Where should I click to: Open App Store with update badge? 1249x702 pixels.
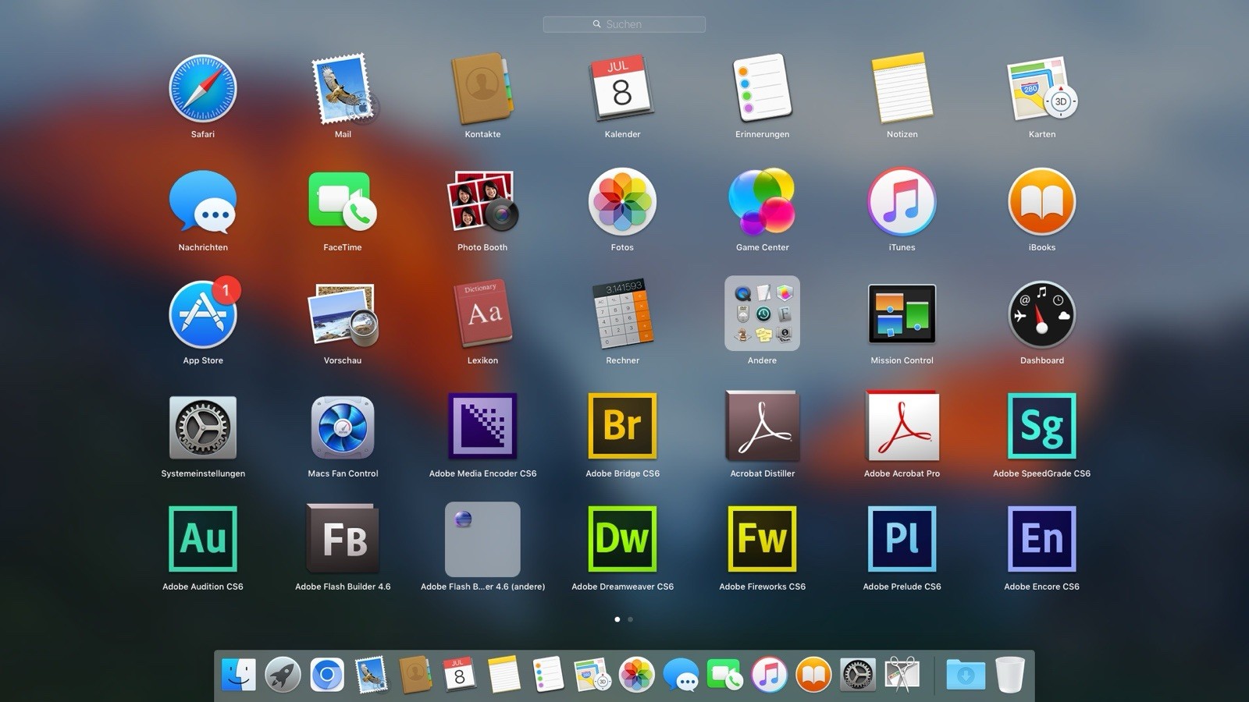tap(203, 314)
